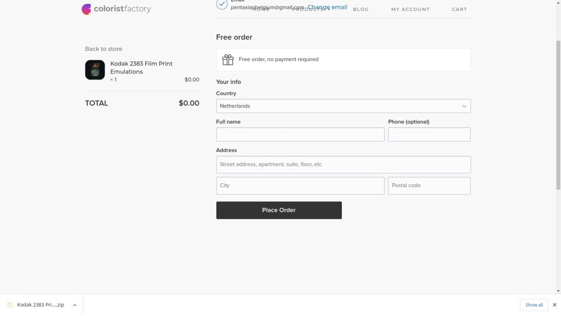Click the Kodak zip file icon in downloads bar
The height and width of the screenshot is (316, 561).
click(x=10, y=305)
